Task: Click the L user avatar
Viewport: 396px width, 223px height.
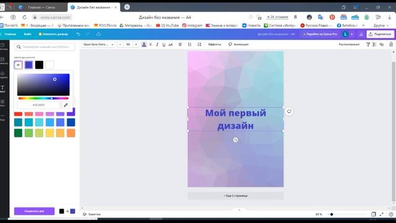Action: 345,34
